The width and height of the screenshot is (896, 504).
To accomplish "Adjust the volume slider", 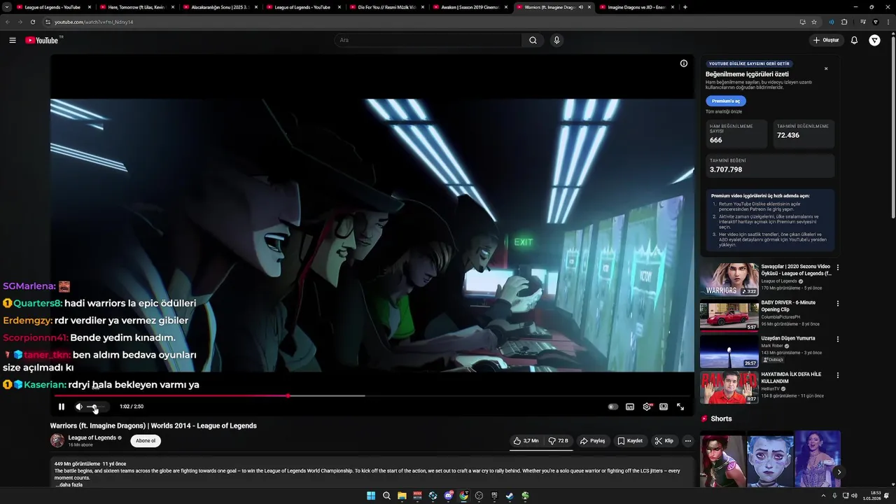I will tap(96, 407).
